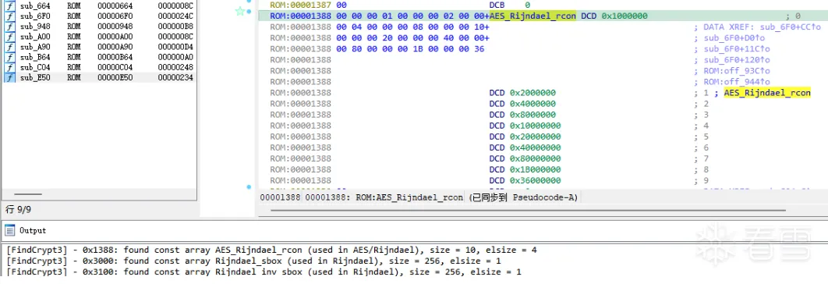The width and height of the screenshot is (828, 284).
Task: Click the function icon beside sub_C04
Action: tap(9, 67)
